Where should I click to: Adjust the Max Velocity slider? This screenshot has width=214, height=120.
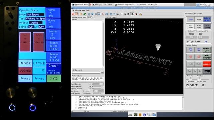[99, 93]
